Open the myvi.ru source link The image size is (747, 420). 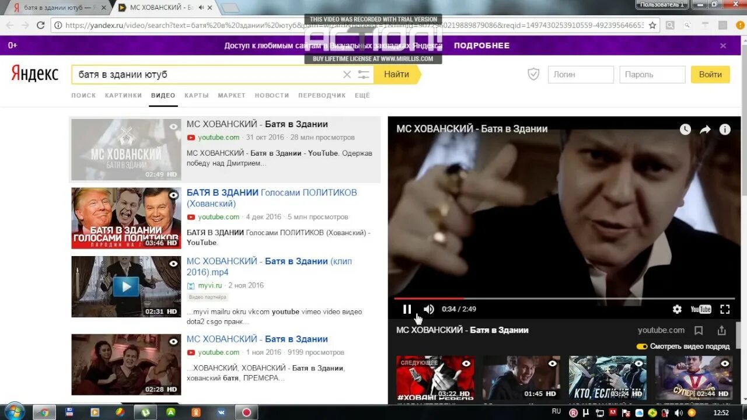(x=210, y=285)
